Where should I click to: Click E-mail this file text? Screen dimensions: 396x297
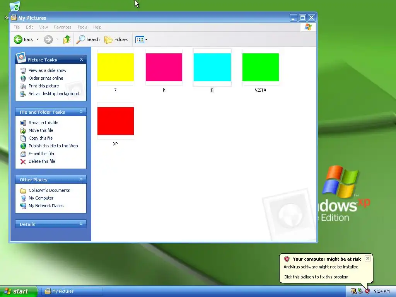[41, 154]
